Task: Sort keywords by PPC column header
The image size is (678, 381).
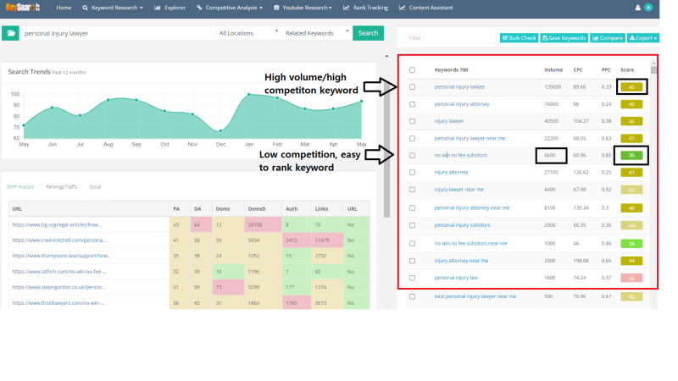Action: coord(606,69)
